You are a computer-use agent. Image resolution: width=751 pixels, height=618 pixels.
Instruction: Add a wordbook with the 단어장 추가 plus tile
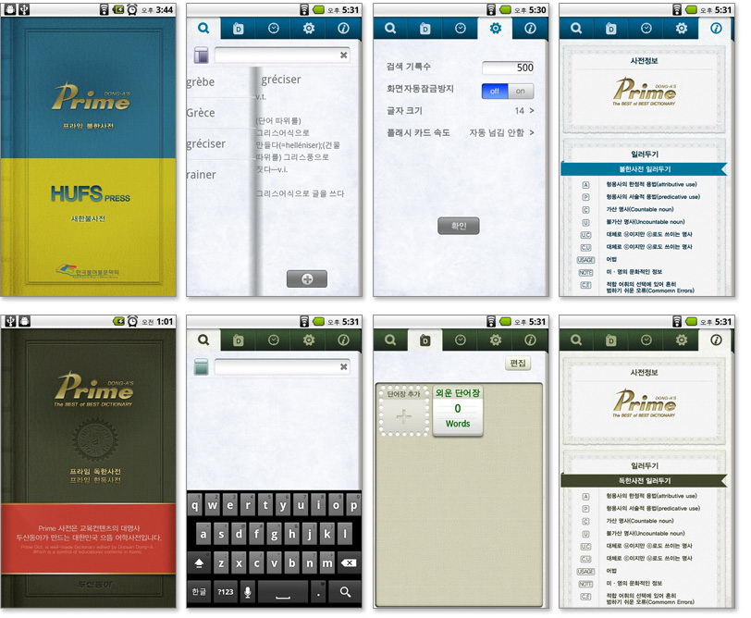point(404,412)
